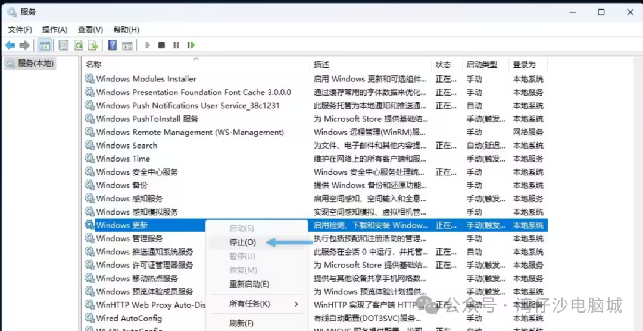Select 服务(本地) in the left tree
Viewport: 643px width, 331px height.
(x=30, y=64)
